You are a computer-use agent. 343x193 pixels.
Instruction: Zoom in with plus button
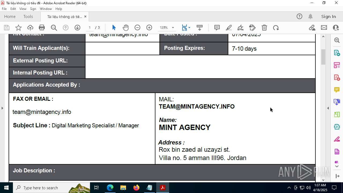coord(149,28)
